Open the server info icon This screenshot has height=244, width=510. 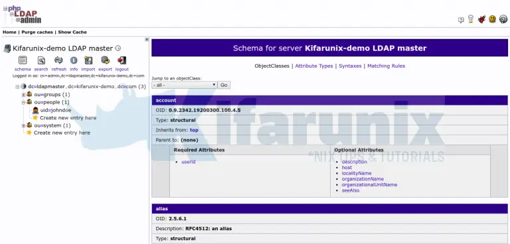(x=74, y=60)
